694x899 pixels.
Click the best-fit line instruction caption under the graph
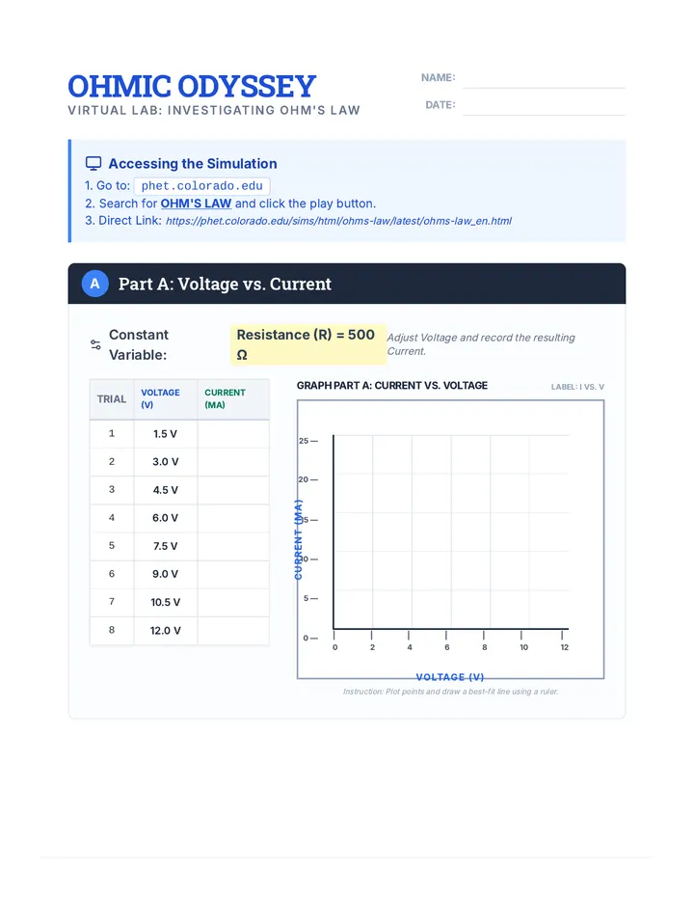click(x=450, y=692)
